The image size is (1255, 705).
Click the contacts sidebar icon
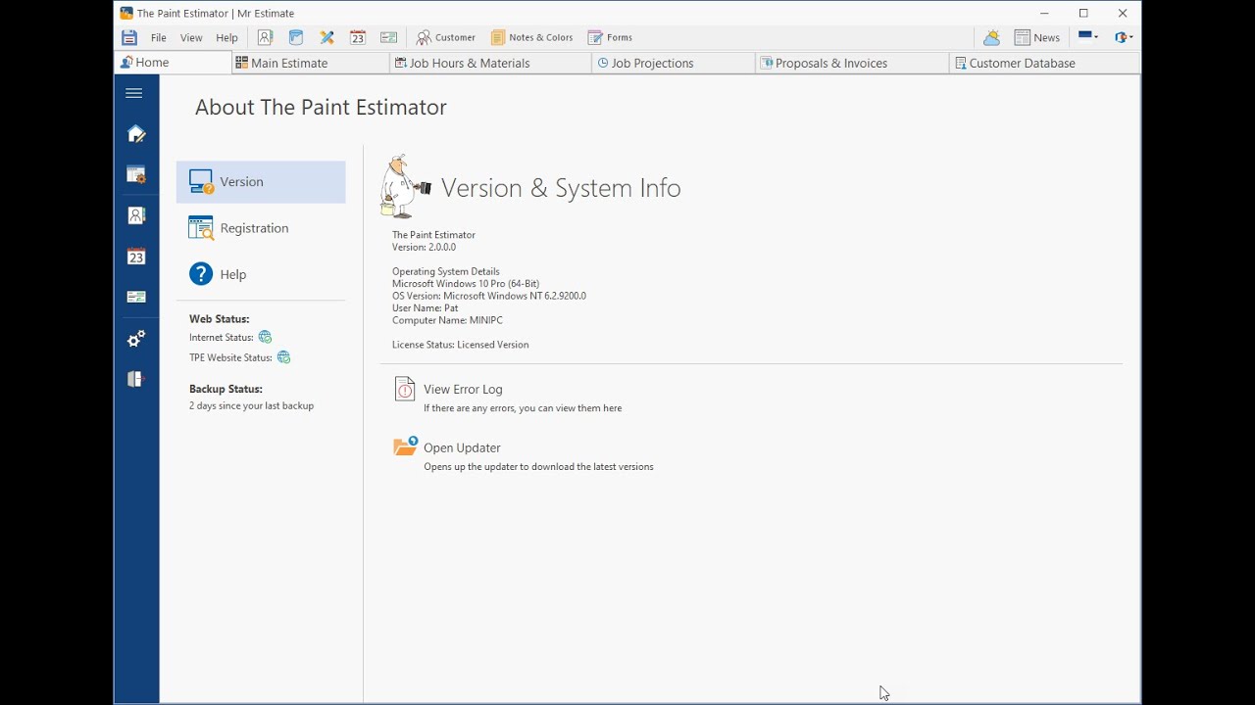click(136, 215)
